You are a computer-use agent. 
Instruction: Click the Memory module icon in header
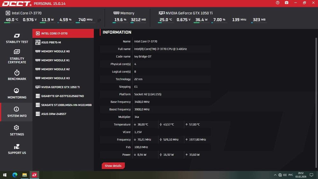click(116, 13)
